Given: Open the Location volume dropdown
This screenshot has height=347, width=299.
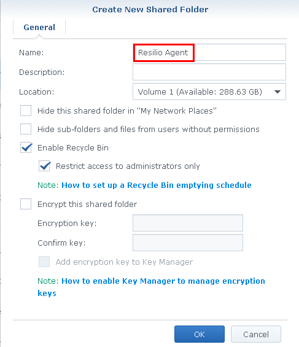Looking at the screenshot, I should [209, 92].
